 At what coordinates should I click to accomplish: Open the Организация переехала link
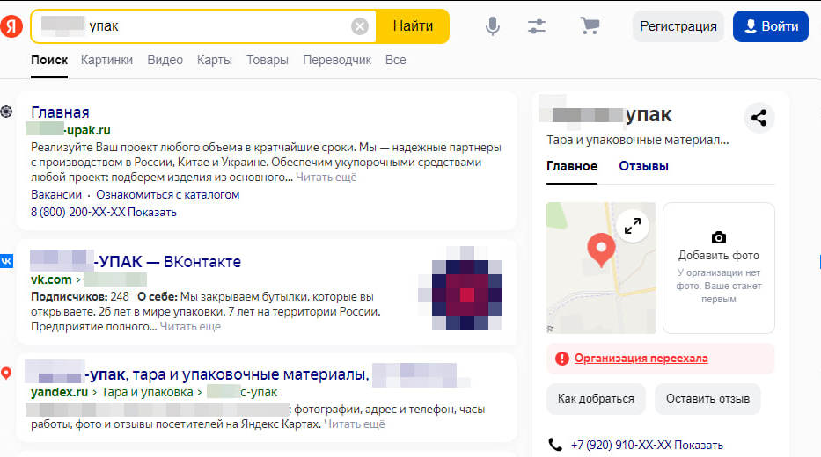tap(641, 359)
